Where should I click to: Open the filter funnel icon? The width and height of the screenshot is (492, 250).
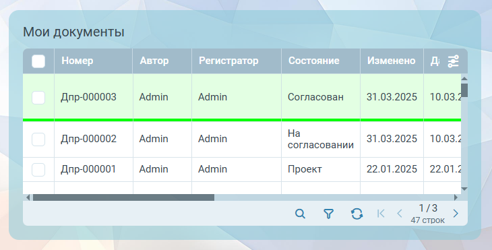(328, 214)
